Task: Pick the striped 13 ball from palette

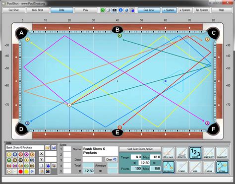Action: click(x=21, y=166)
